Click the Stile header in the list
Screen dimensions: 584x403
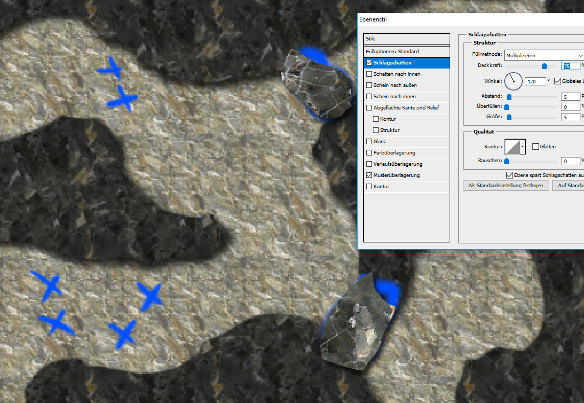pos(407,39)
